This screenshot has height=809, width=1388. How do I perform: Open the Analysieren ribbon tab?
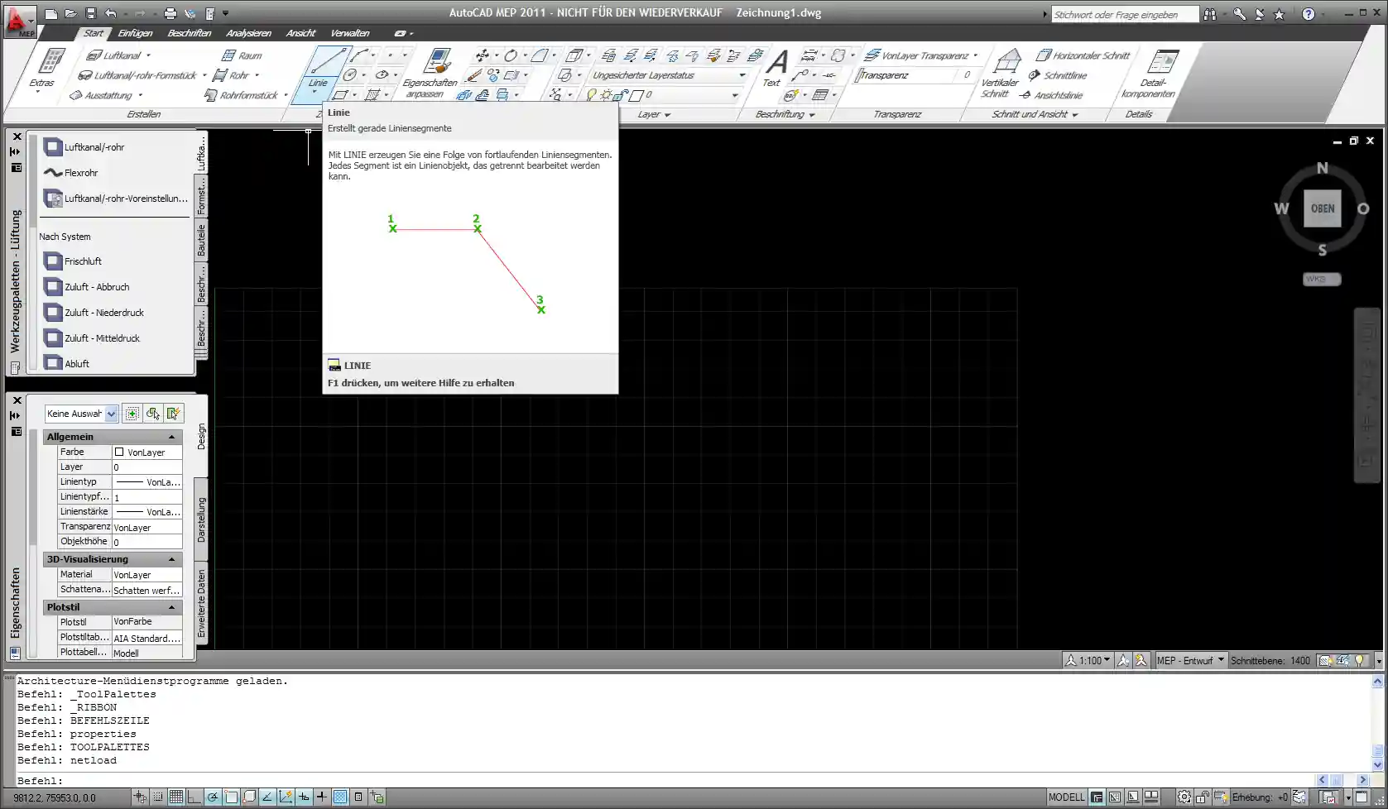tap(249, 33)
